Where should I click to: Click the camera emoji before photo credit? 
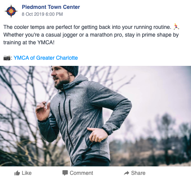(x=7, y=58)
